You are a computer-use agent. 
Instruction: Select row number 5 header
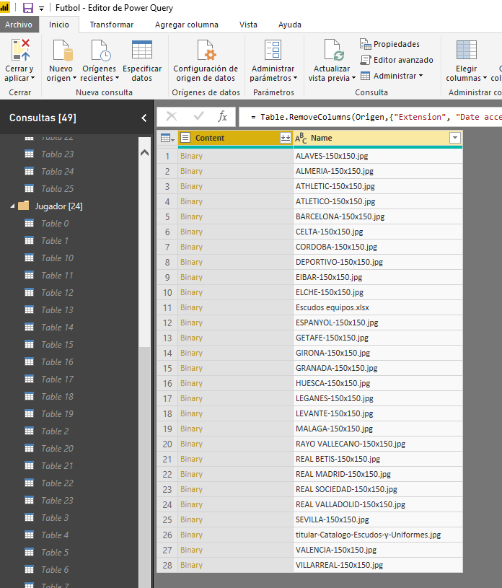167,216
